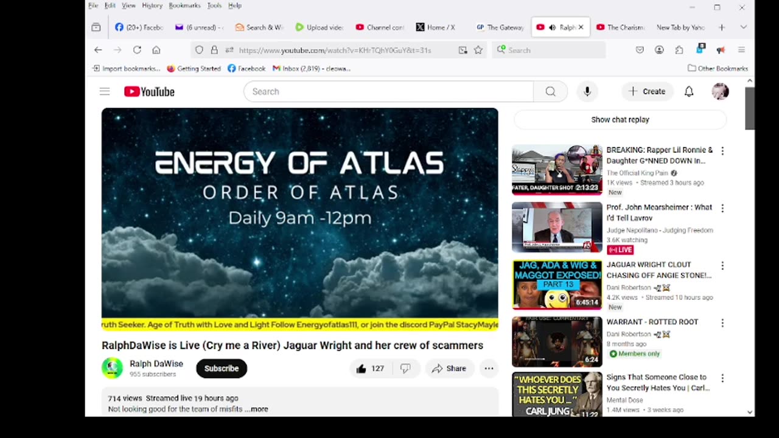Focus the browser Search box

pos(550,50)
